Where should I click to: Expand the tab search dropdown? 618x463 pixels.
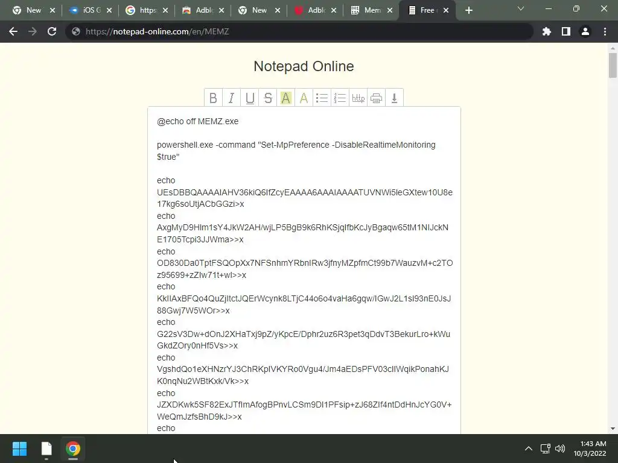pyautogui.click(x=521, y=8)
